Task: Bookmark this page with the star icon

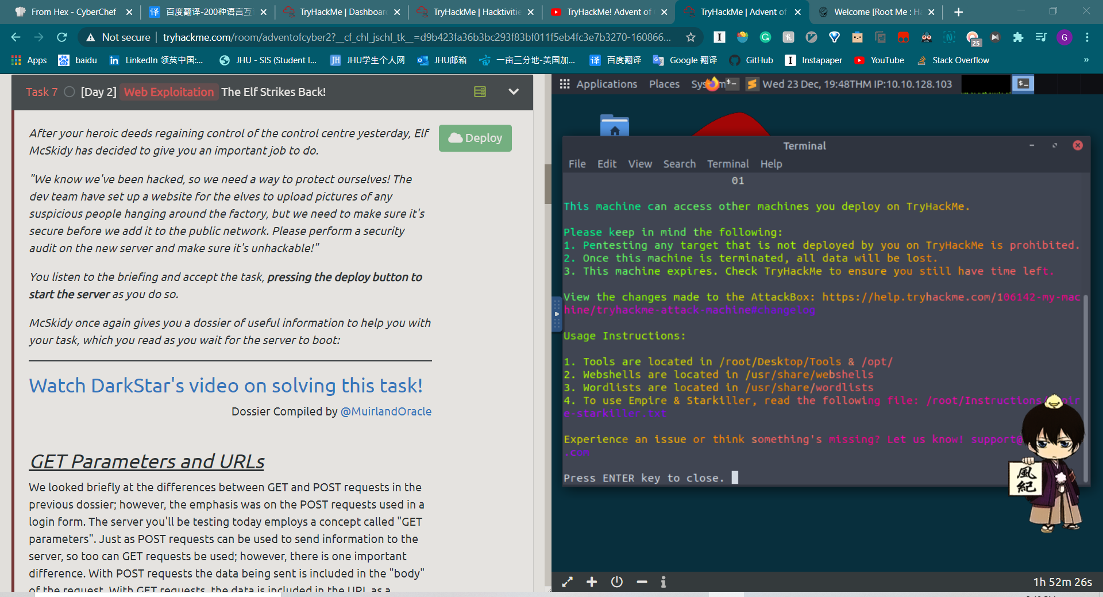Action: click(691, 37)
